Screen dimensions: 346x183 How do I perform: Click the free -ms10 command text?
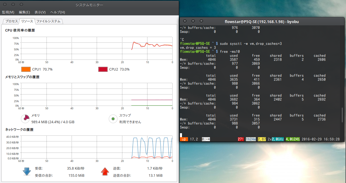[x=230, y=52]
